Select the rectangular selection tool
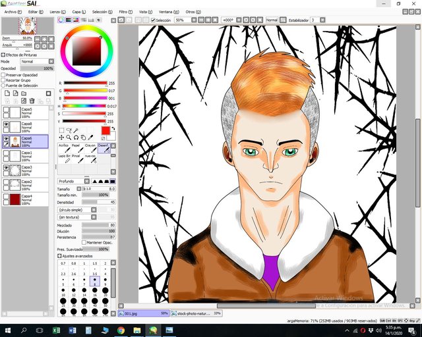Image resolution: width=422 pixels, height=337 pixels. coord(61,130)
